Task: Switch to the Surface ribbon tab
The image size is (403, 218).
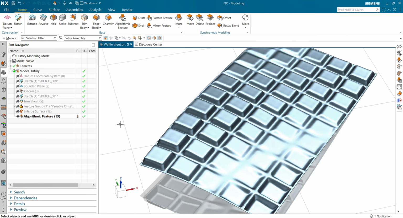Action: coord(54,10)
